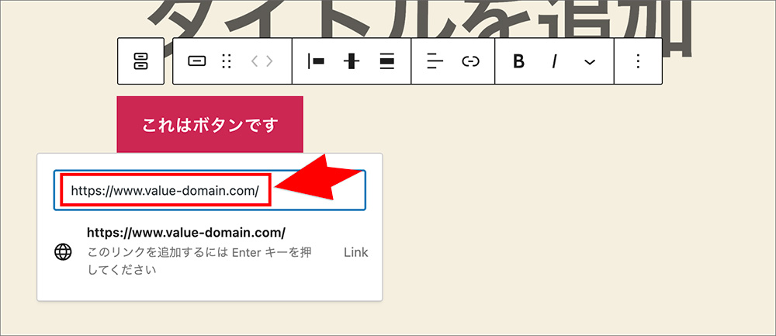
Task: Move the block left with the arrow
Action: coord(255,61)
